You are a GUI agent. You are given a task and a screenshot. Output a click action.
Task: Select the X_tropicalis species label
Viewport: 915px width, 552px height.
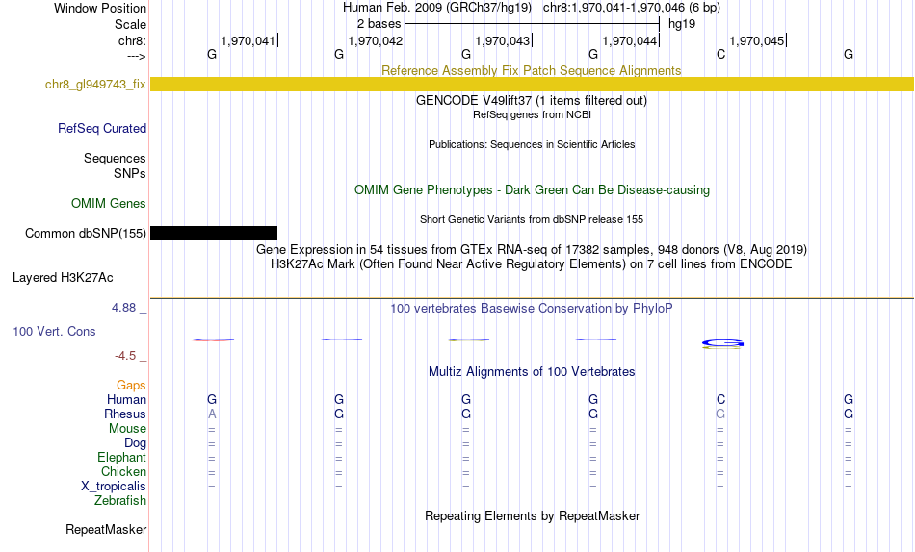click(x=114, y=487)
